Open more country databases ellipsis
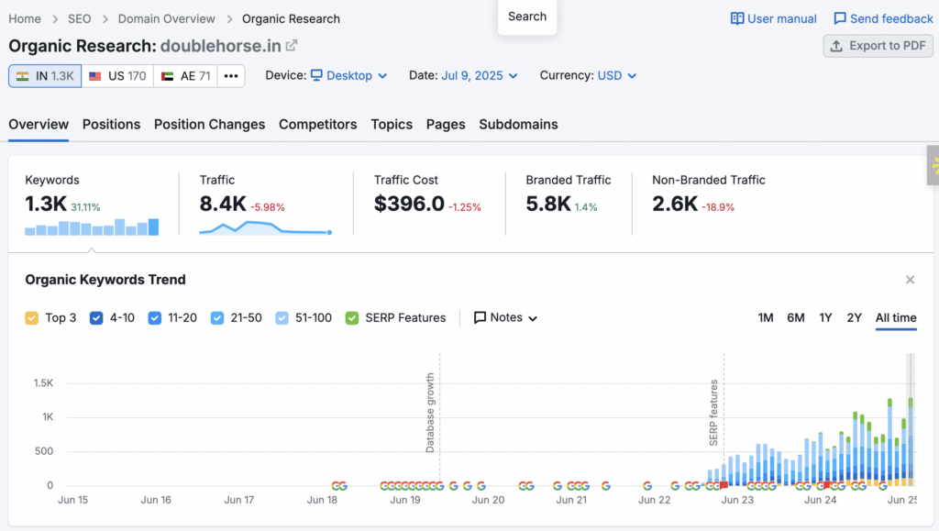This screenshot has height=531, width=939. click(231, 76)
